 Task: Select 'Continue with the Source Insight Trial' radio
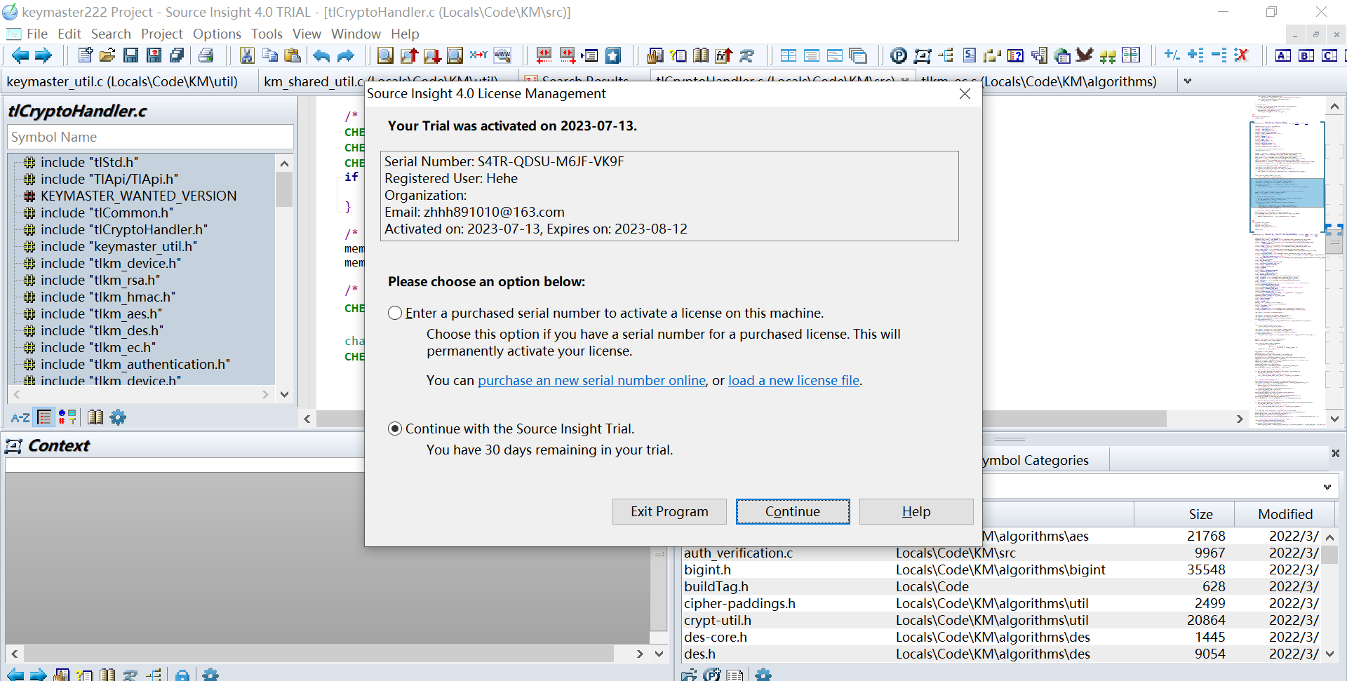(x=395, y=429)
